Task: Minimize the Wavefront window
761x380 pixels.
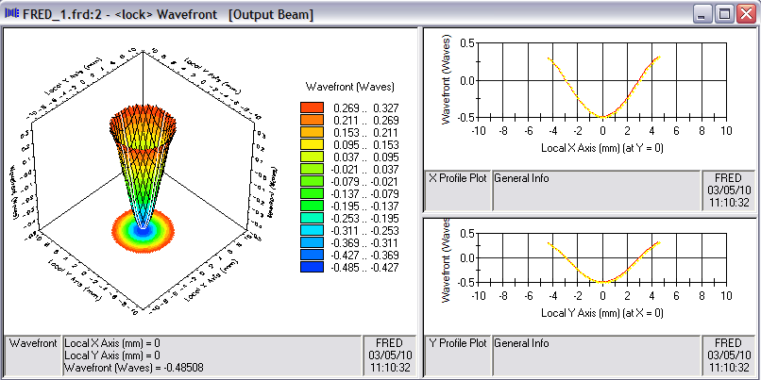Action: coord(703,14)
